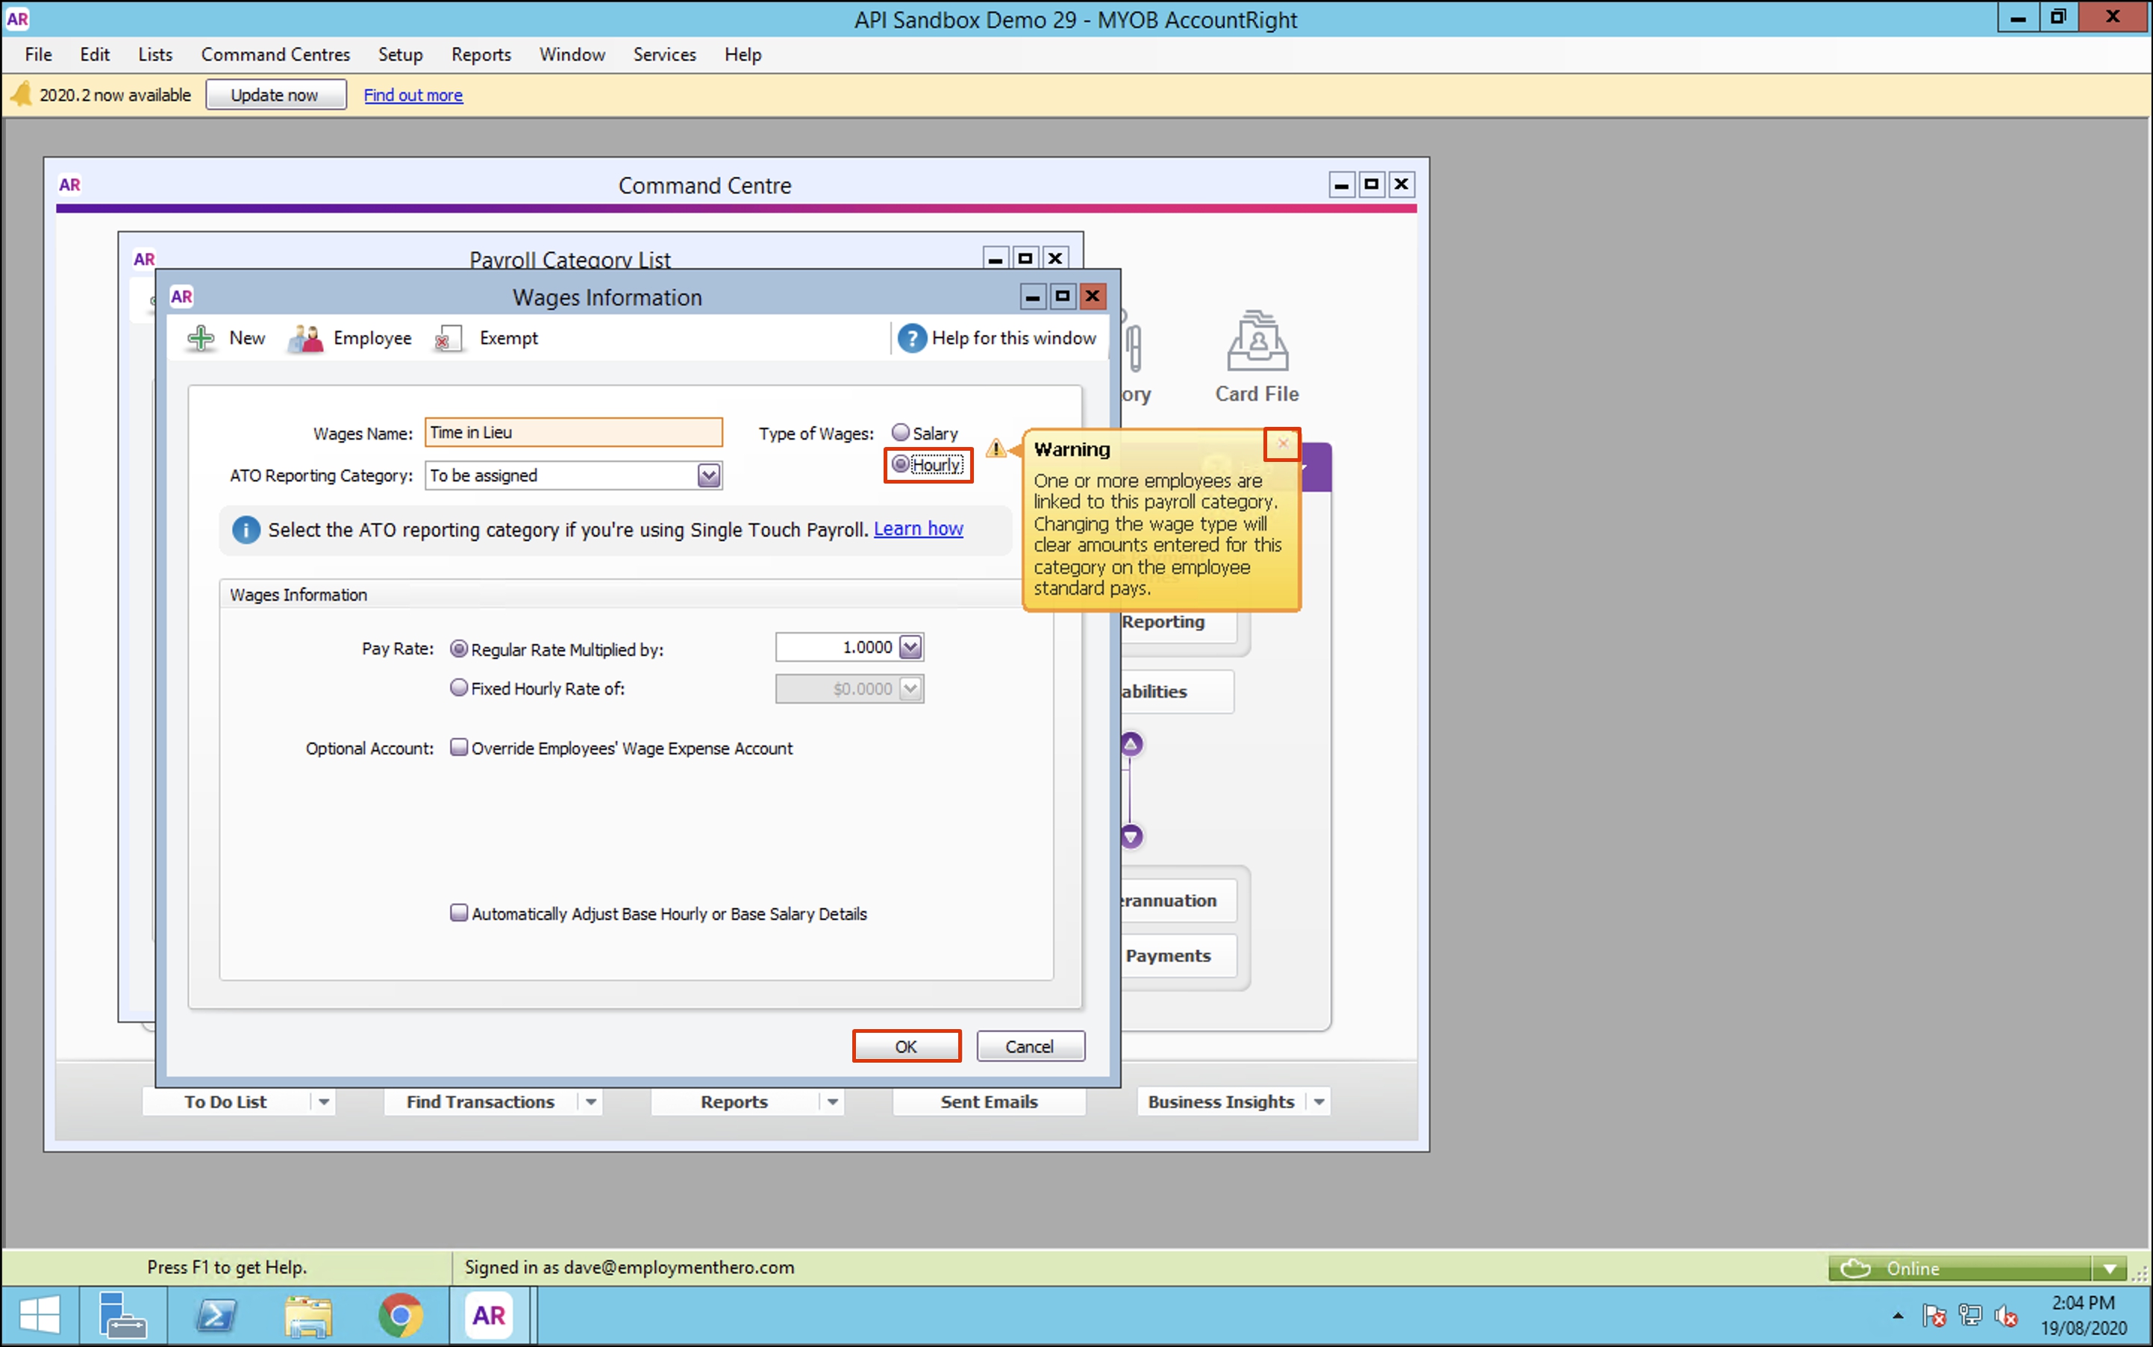Click the purple down arrow circle

[x=1131, y=837]
